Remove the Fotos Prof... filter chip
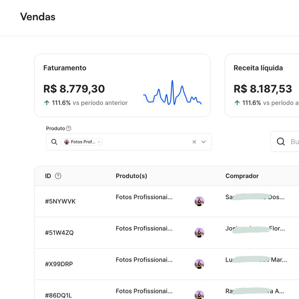Screen dimensions: 299x299 [99, 142]
